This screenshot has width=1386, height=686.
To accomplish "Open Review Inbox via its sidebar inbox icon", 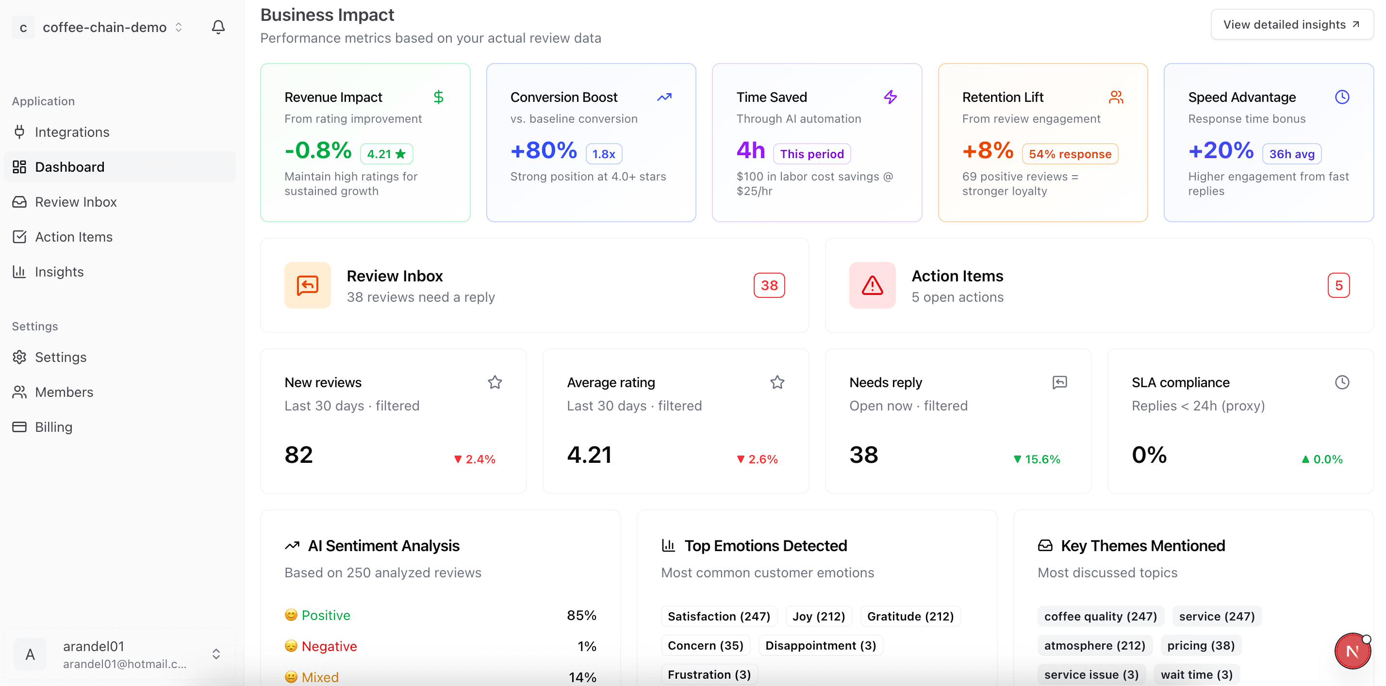I will (19, 202).
